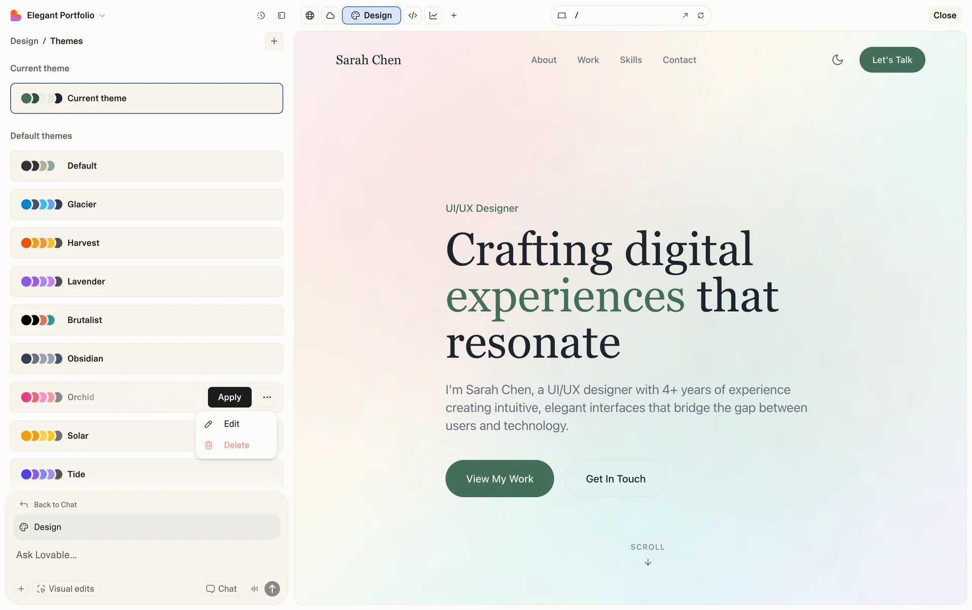
Task: Toggle the sidebar panel icon
Action: pyautogui.click(x=281, y=15)
